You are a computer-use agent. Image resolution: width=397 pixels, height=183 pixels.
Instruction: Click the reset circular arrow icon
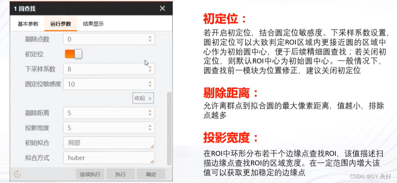pyautogui.click(x=18, y=174)
